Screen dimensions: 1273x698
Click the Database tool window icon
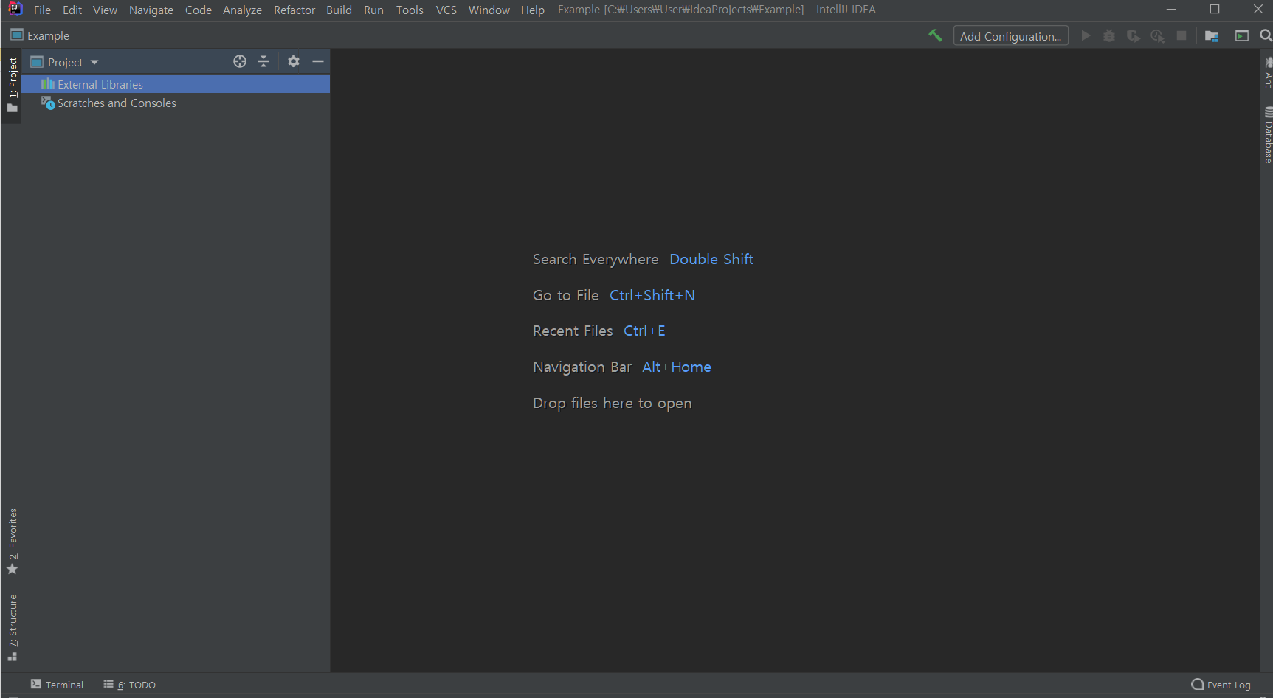pyautogui.click(x=1268, y=112)
